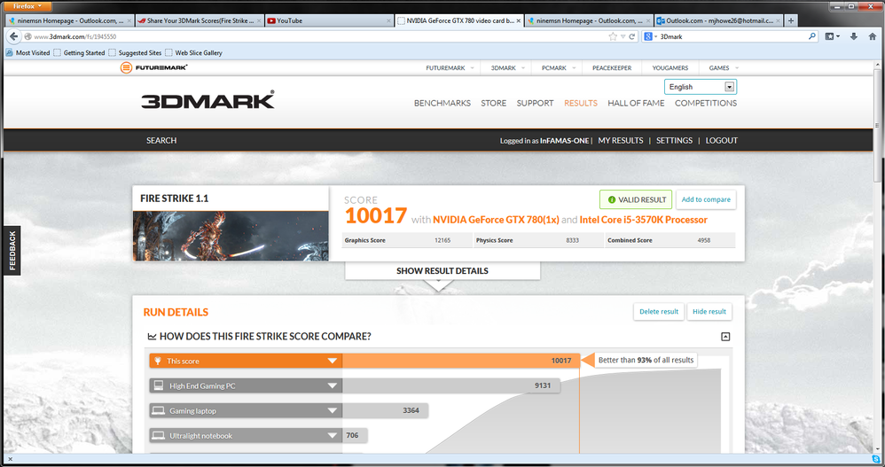Open the bookmarks menu toolbar icon

[x=832, y=36]
